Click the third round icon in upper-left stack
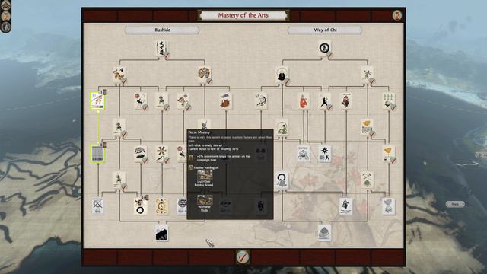 tap(5, 27)
